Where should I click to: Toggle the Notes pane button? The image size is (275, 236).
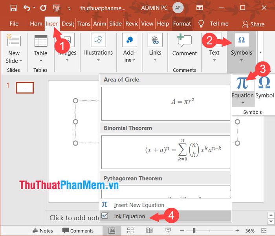pos(42,231)
